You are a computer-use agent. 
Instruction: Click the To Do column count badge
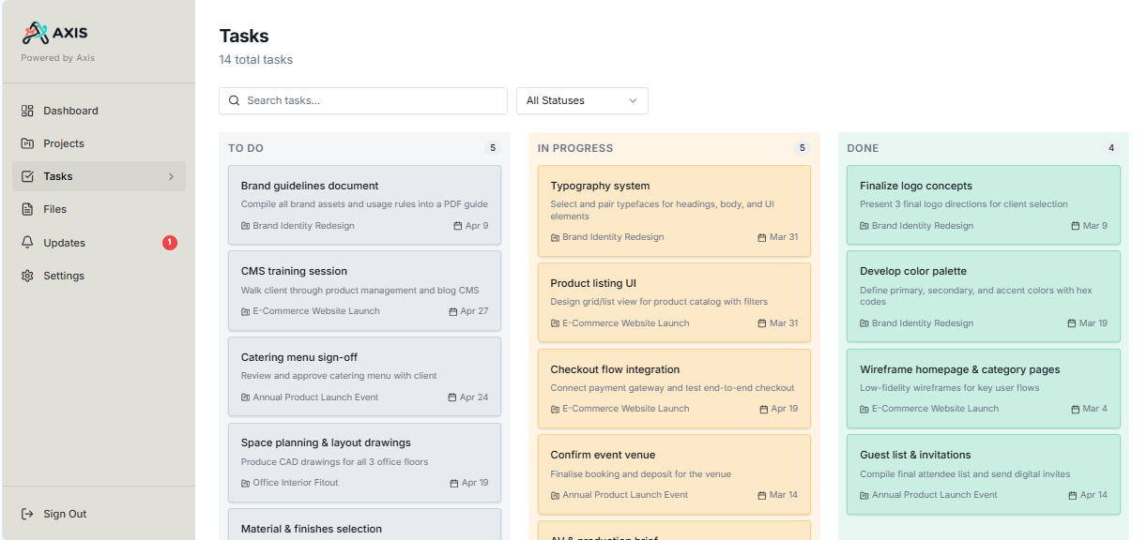click(492, 148)
